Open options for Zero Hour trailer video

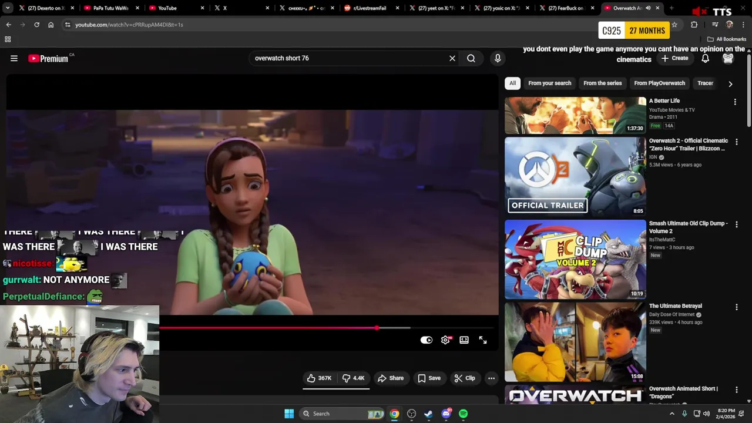tap(736, 142)
